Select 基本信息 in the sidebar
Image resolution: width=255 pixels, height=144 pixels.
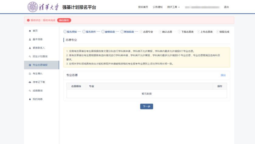(x=42, y=39)
